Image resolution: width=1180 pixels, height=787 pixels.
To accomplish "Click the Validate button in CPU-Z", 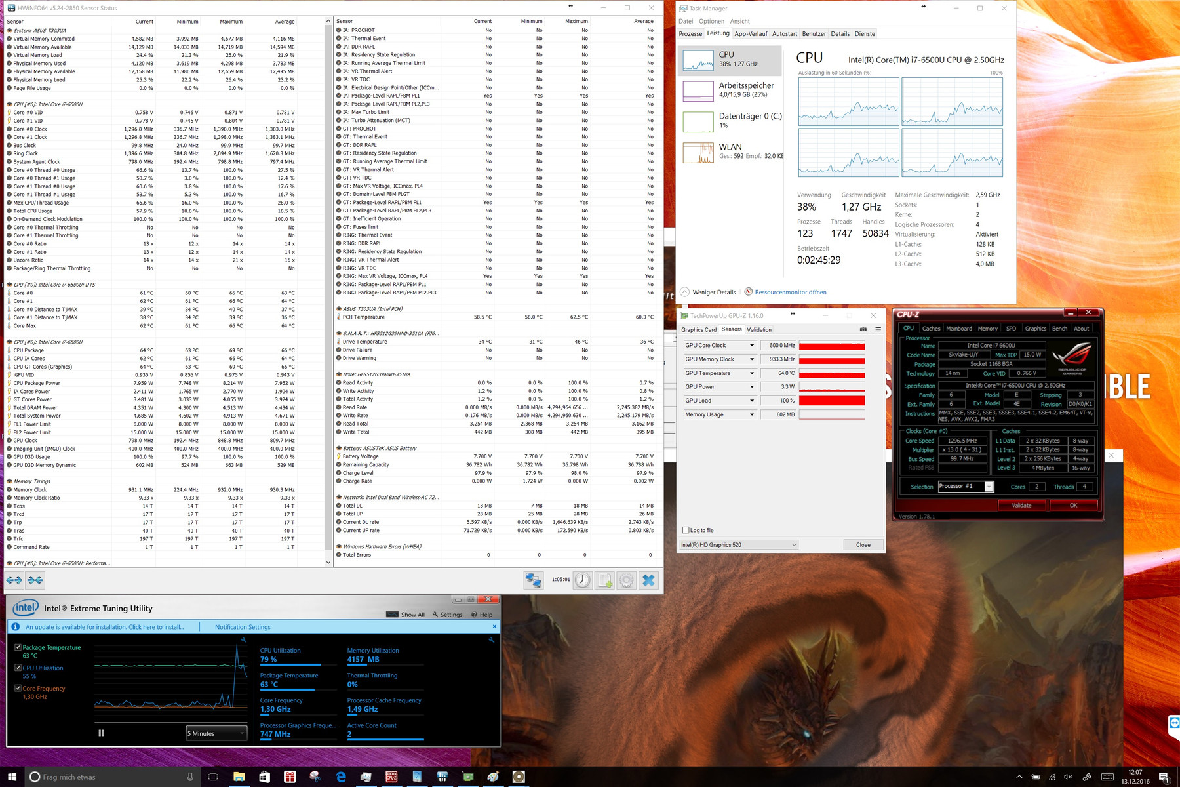I will 1021,505.
